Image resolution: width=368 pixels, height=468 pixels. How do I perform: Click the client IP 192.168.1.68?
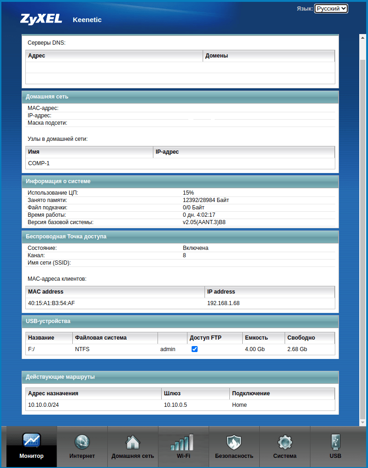coord(223,303)
